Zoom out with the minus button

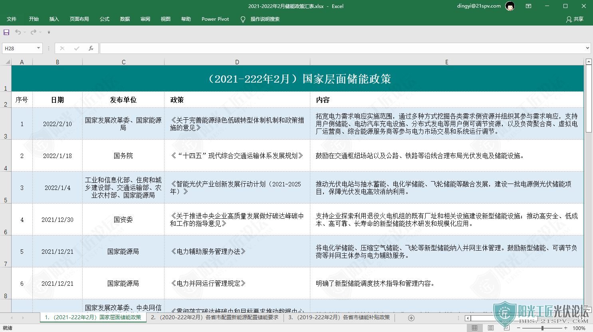coord(519,328)
